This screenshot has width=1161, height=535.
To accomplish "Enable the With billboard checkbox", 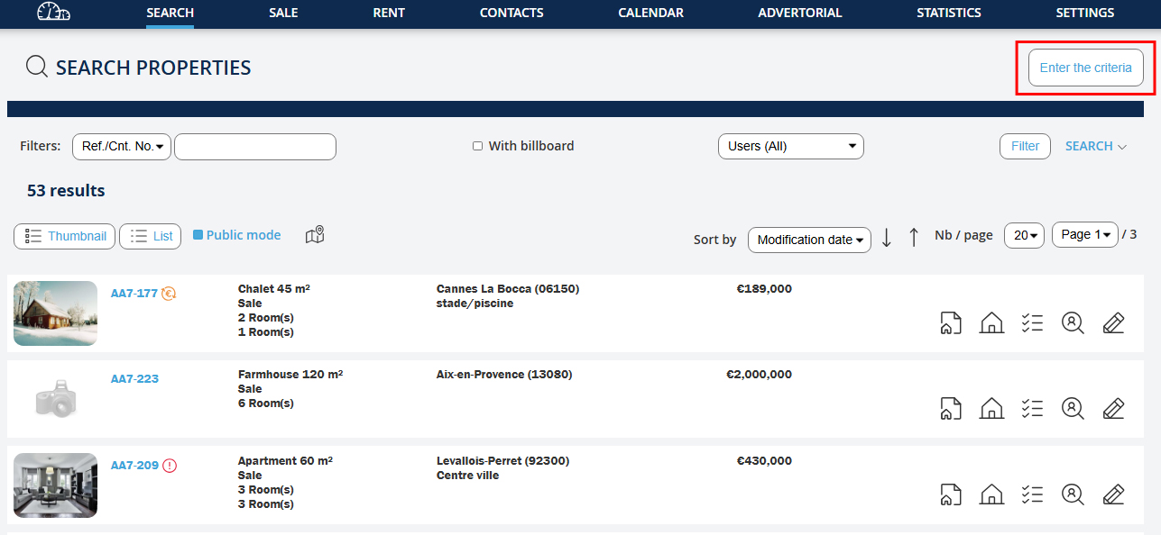I will click(478, 146).
